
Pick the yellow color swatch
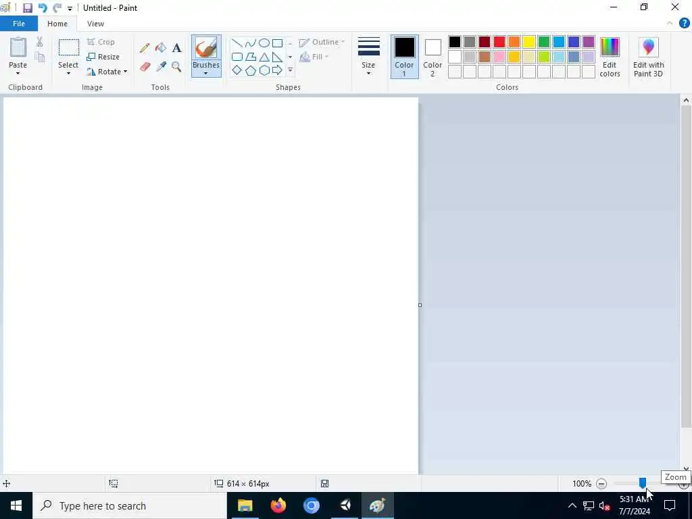[x=528, y=42]
